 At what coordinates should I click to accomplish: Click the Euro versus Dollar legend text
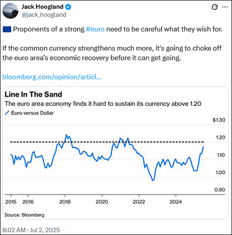pyautogui.click(x=32, y=113)
